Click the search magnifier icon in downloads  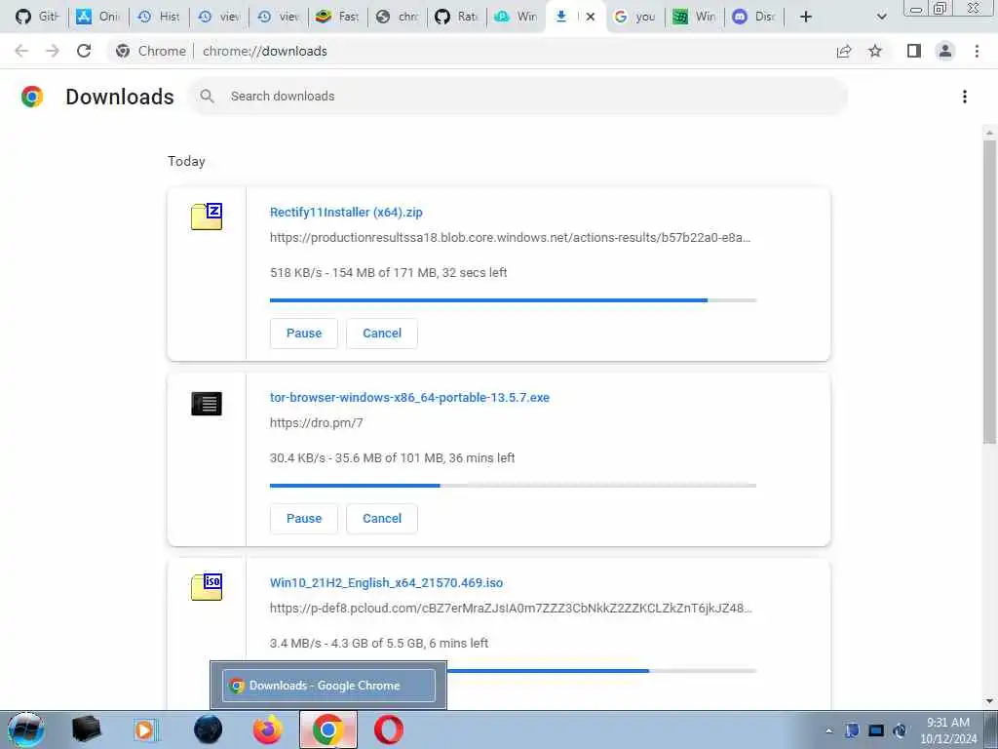click(207, 97)
